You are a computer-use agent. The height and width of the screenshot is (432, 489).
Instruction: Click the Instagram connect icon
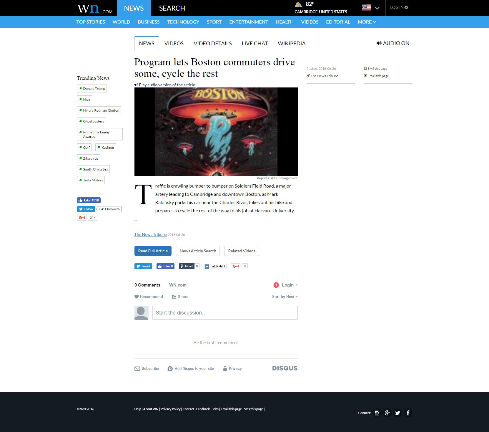pos(377,413)
